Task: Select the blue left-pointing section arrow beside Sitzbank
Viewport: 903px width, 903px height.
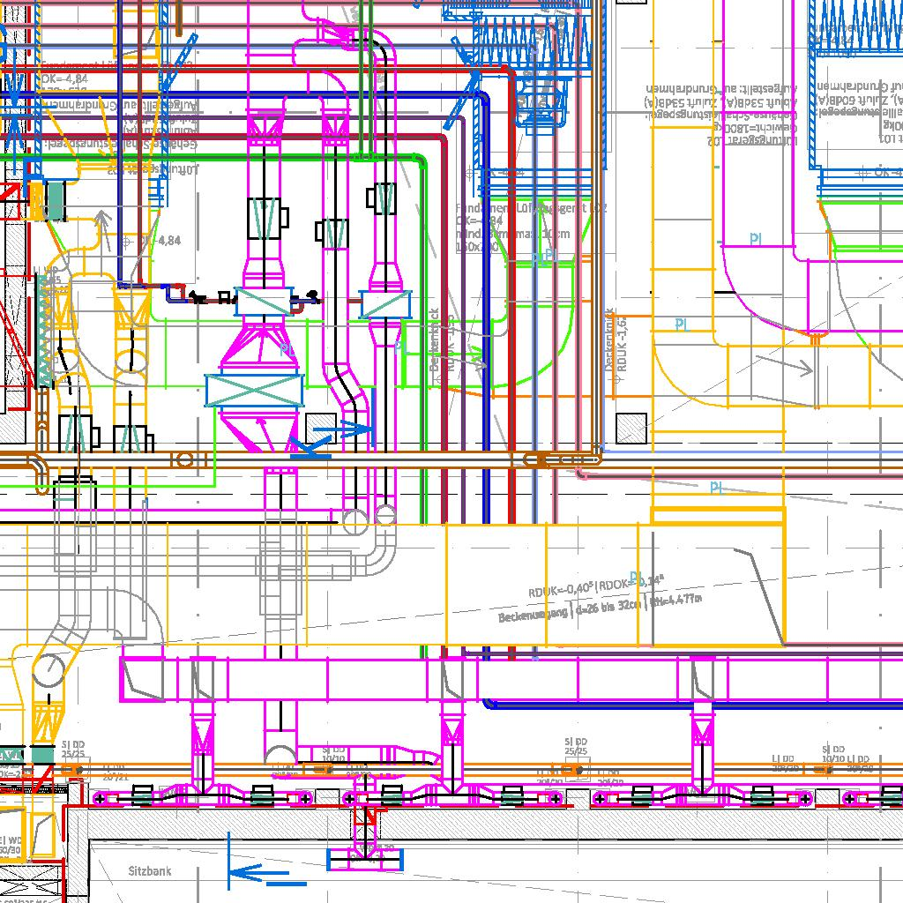Action: point(256,875)
